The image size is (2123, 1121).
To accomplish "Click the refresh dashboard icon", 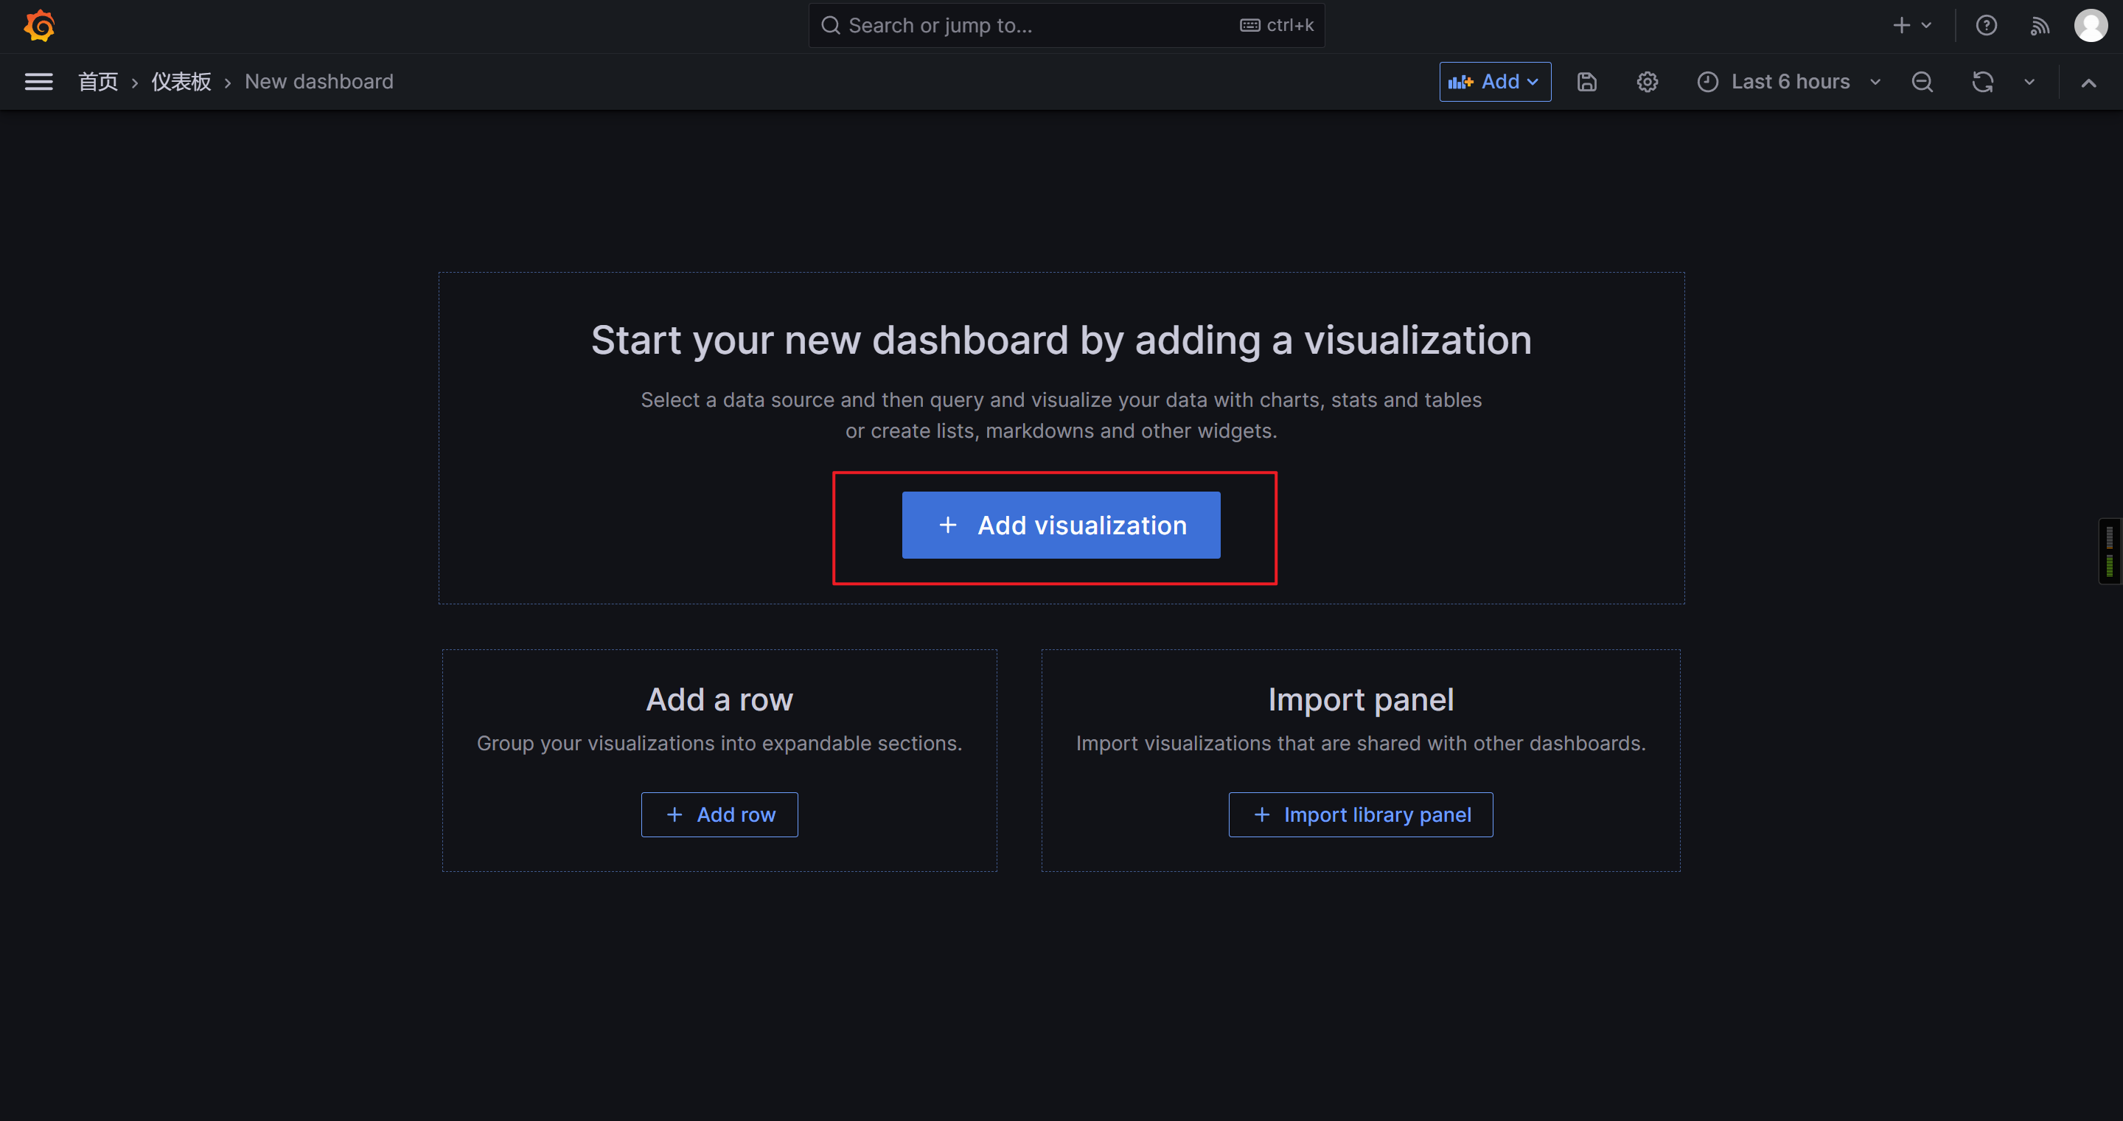I will pos(1982,82).
